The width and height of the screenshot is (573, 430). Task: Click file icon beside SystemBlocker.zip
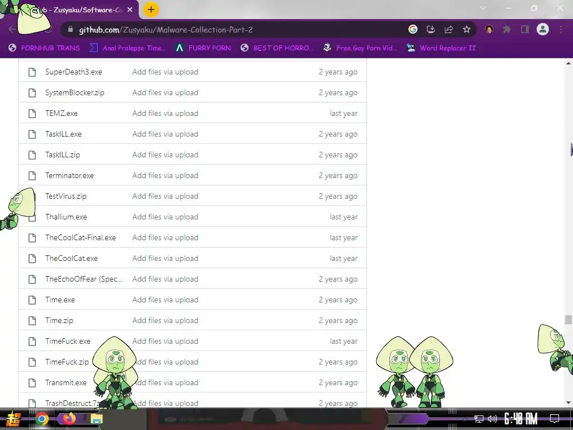tap(32, 93)
